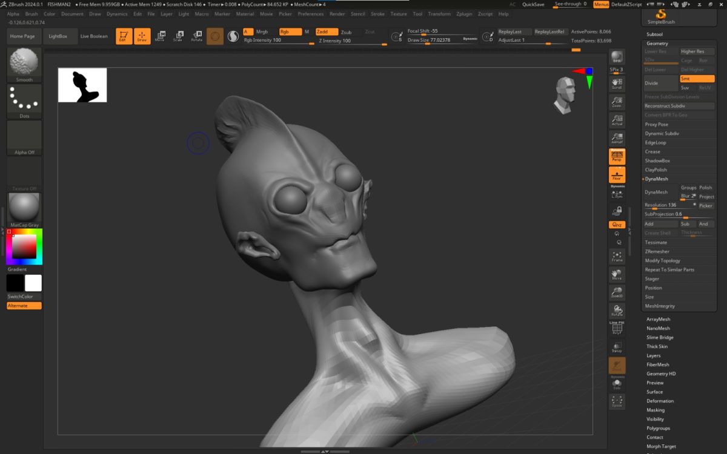Open the SimpleBrush tool icon

coord(660,16)
